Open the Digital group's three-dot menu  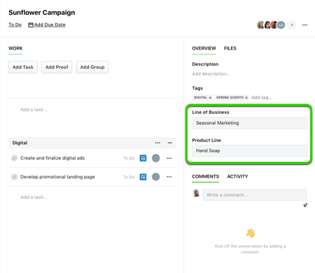[x=157, y=143]
